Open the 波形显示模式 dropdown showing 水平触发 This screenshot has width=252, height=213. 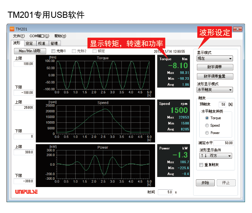click(215, 90)
